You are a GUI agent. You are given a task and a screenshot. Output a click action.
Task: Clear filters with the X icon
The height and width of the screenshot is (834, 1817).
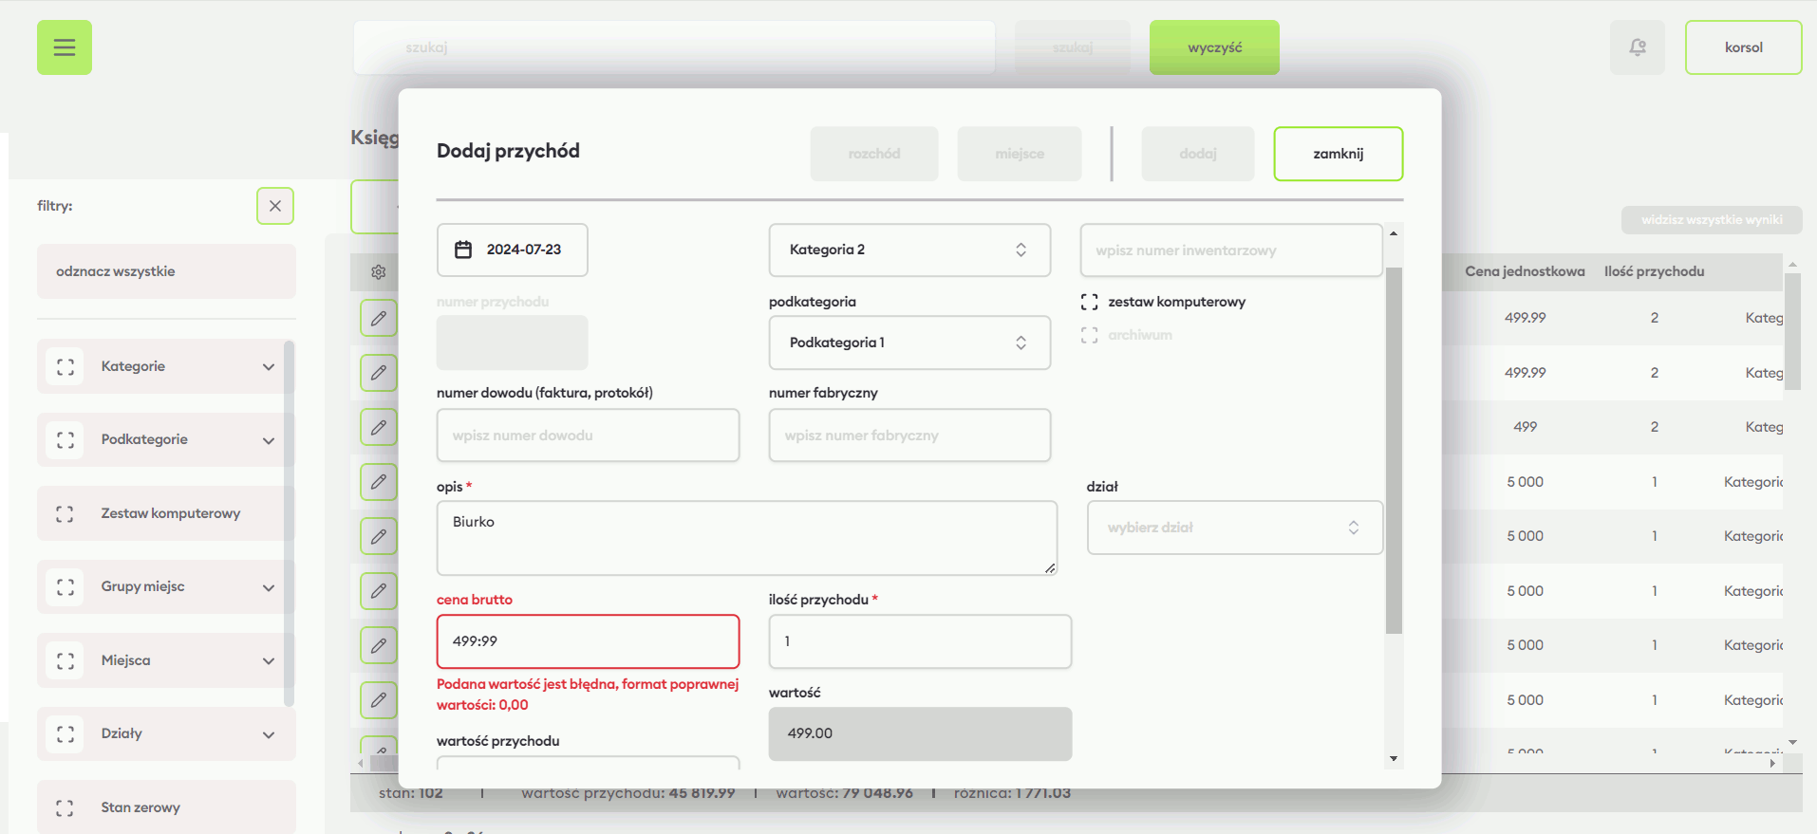coord(275,206)
